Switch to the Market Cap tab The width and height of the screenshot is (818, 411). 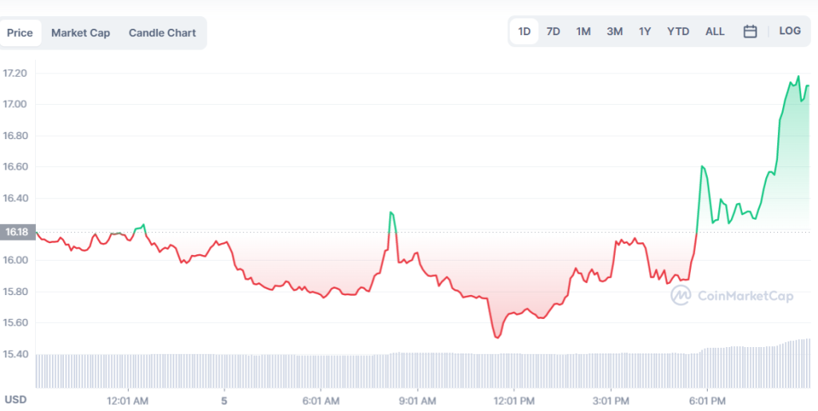(81, 33)
